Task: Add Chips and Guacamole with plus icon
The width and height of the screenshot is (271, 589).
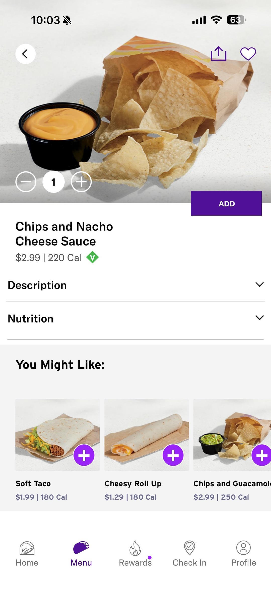Action: click(261, 455)
